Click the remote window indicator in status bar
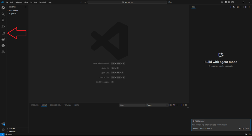Screen dimensions: 252x136 2,134
